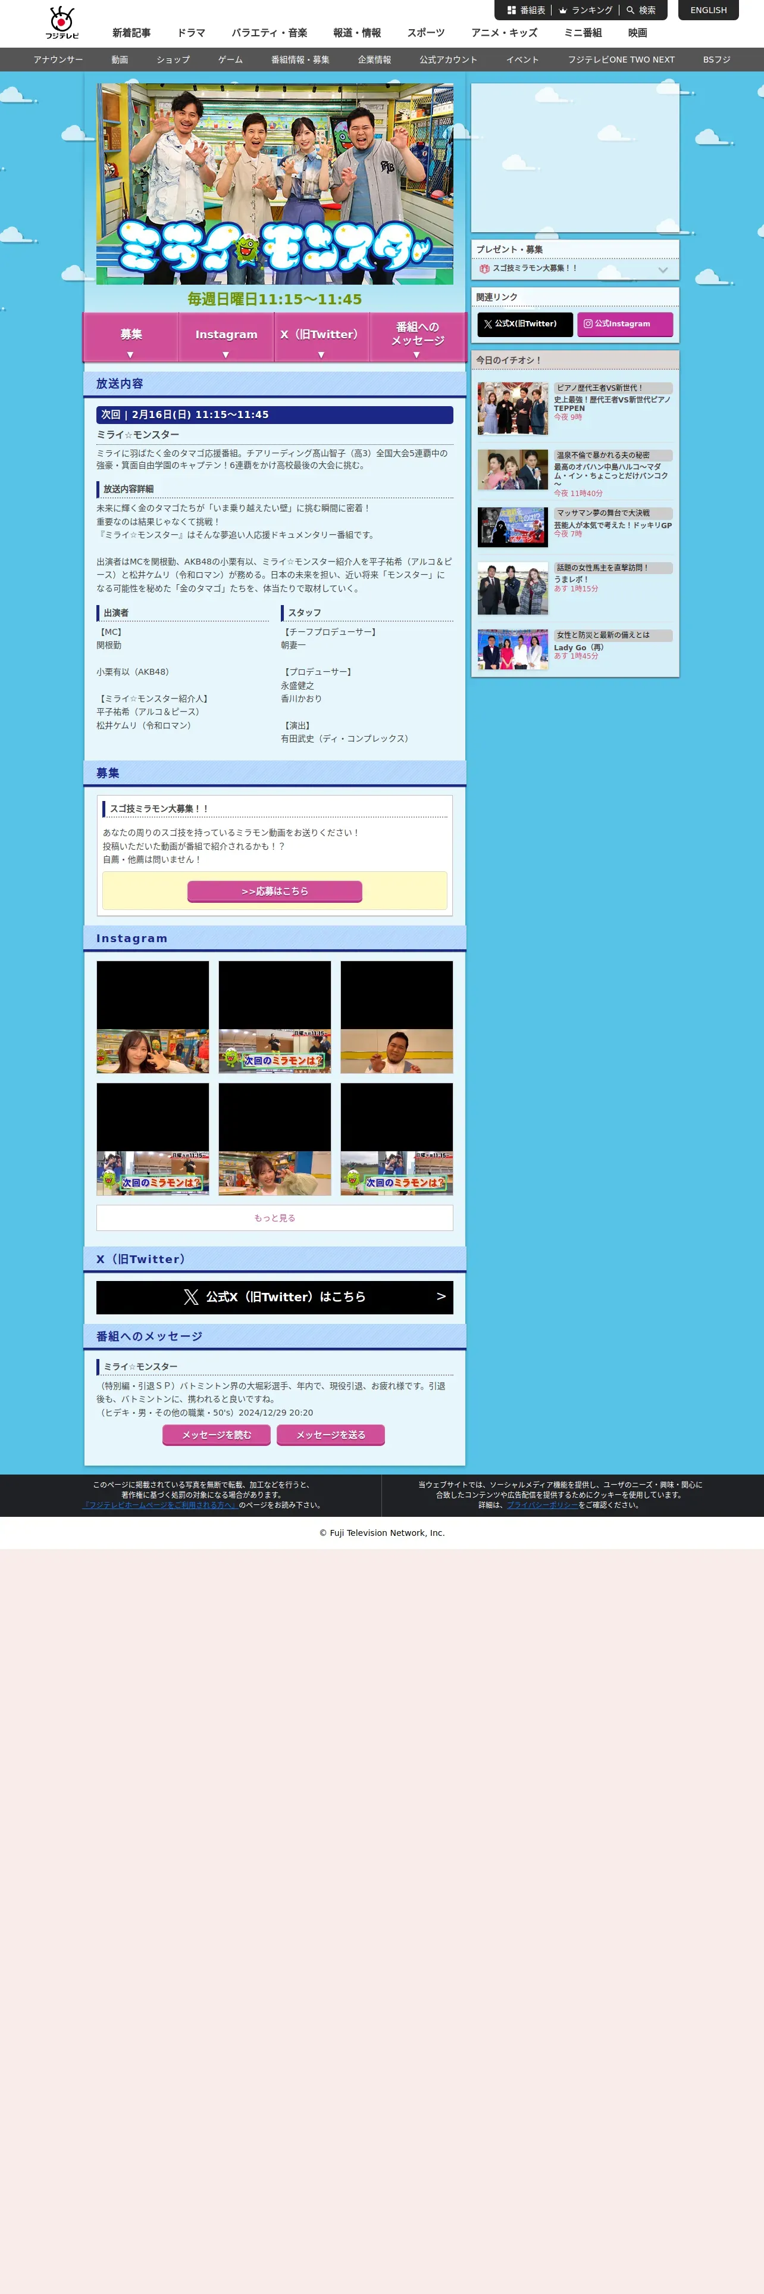
Task: Go to ショップ page
Action: (x=173, y=60)
